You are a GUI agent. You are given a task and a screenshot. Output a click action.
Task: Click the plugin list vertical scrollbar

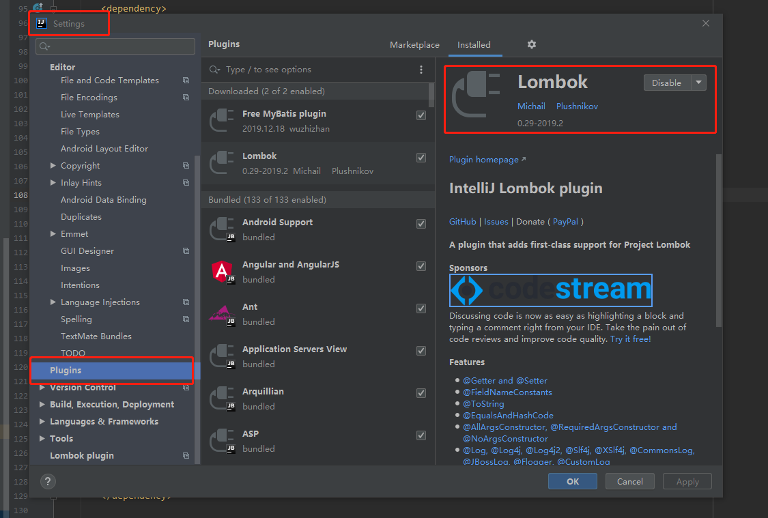tap(431, 94)
